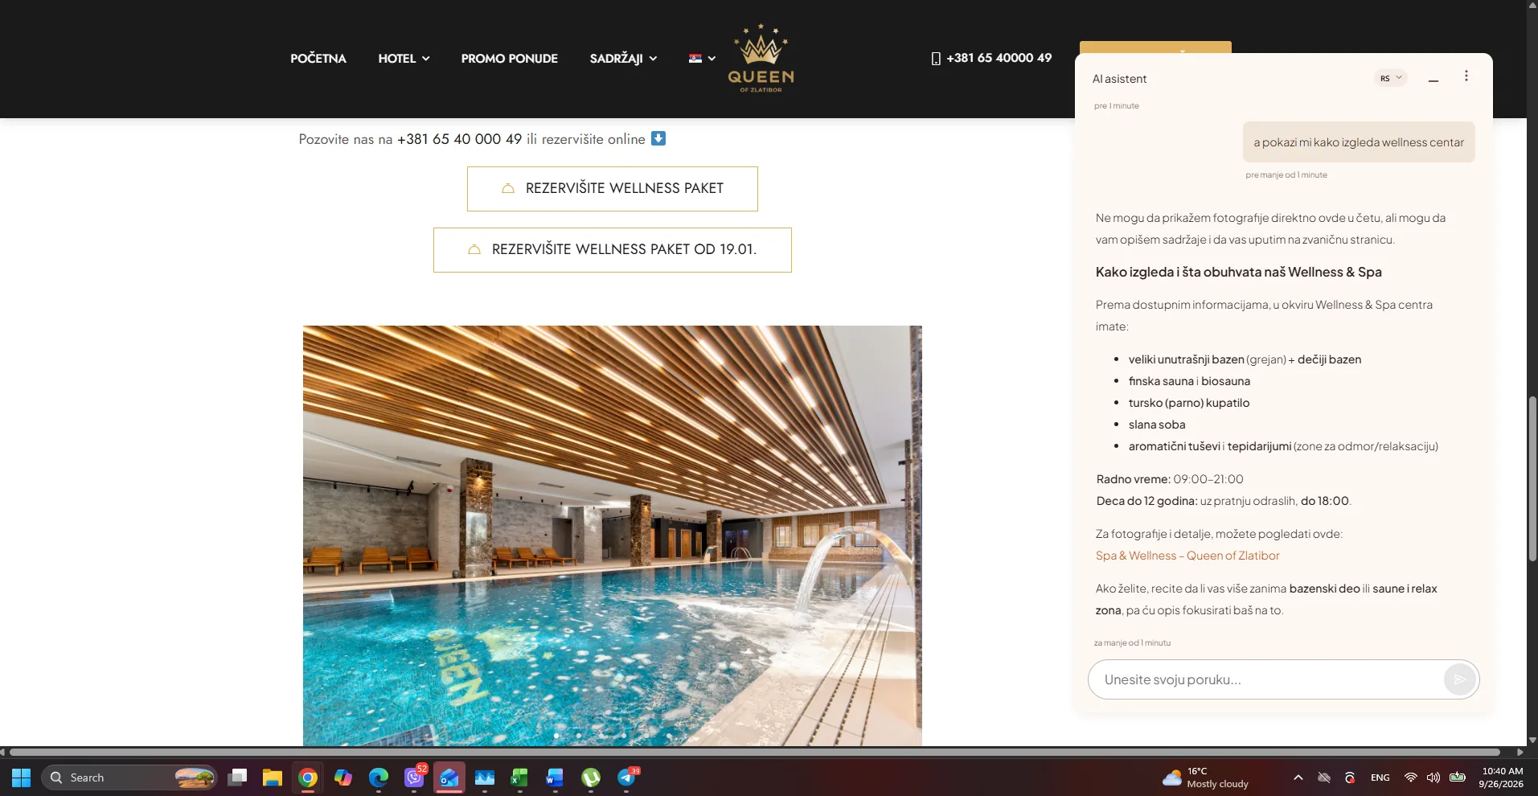Open Word from the taskbar
The image size is (1538, 796).
[555, 778]
